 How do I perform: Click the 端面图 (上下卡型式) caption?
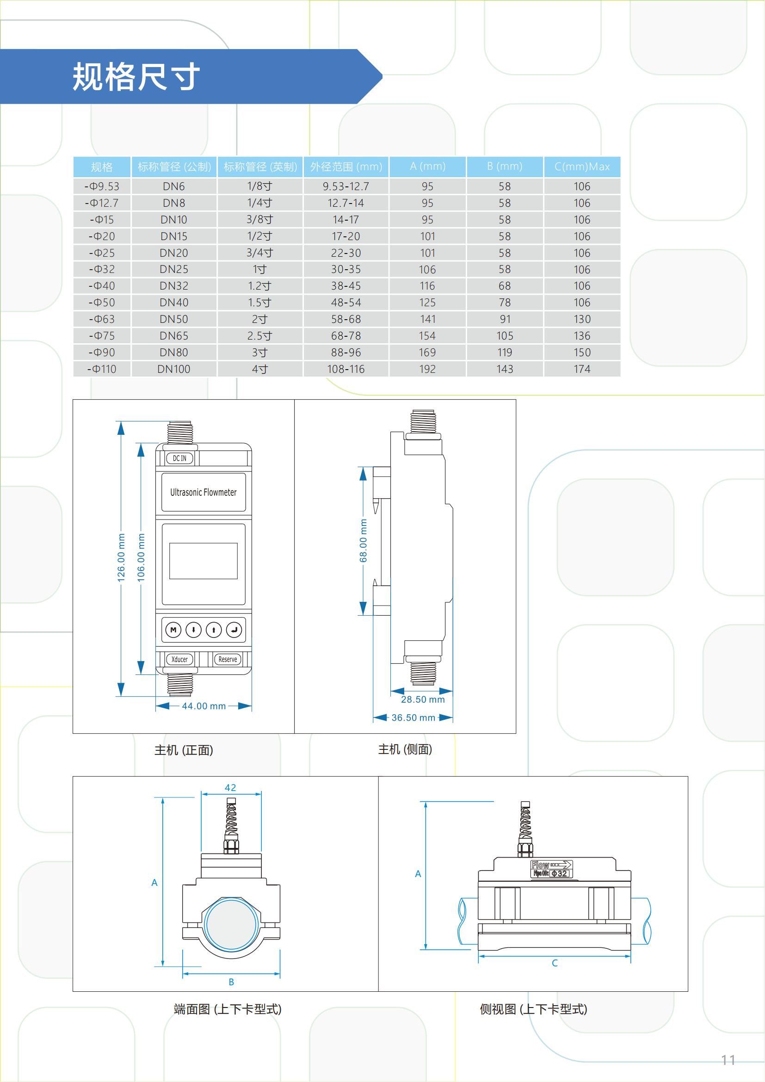coord(228,1009)
